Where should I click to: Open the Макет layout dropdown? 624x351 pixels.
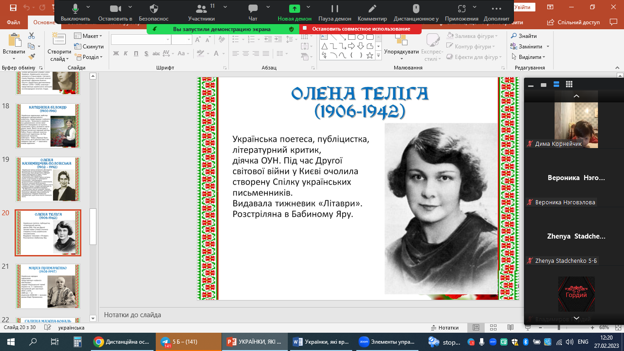click(89, 36)
